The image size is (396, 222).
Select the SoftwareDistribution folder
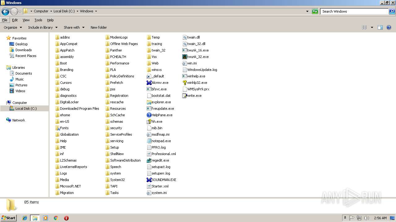123,160
